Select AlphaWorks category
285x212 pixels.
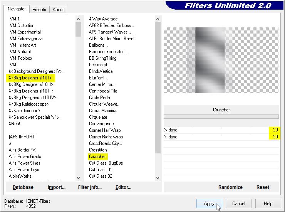pyautogui.click(x=20, y=176)
